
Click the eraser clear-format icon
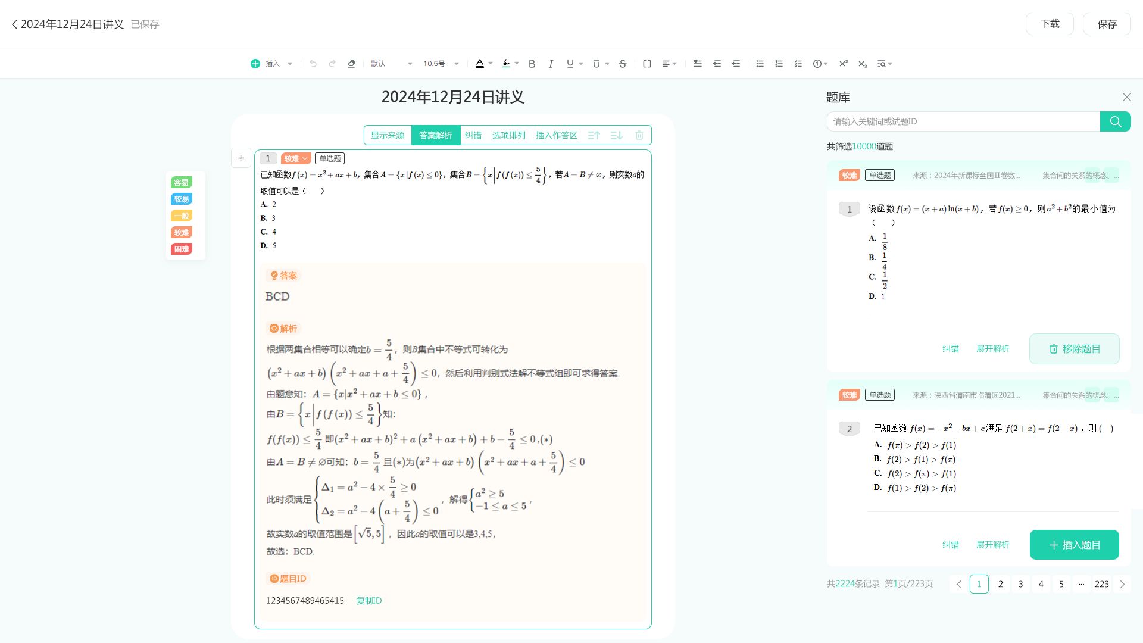click(x=351, y=64)
